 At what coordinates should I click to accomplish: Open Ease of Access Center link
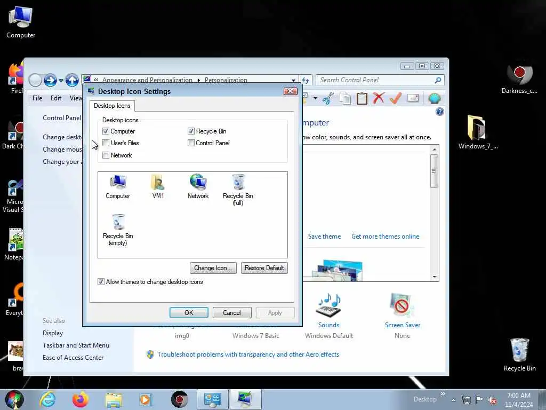73,357
